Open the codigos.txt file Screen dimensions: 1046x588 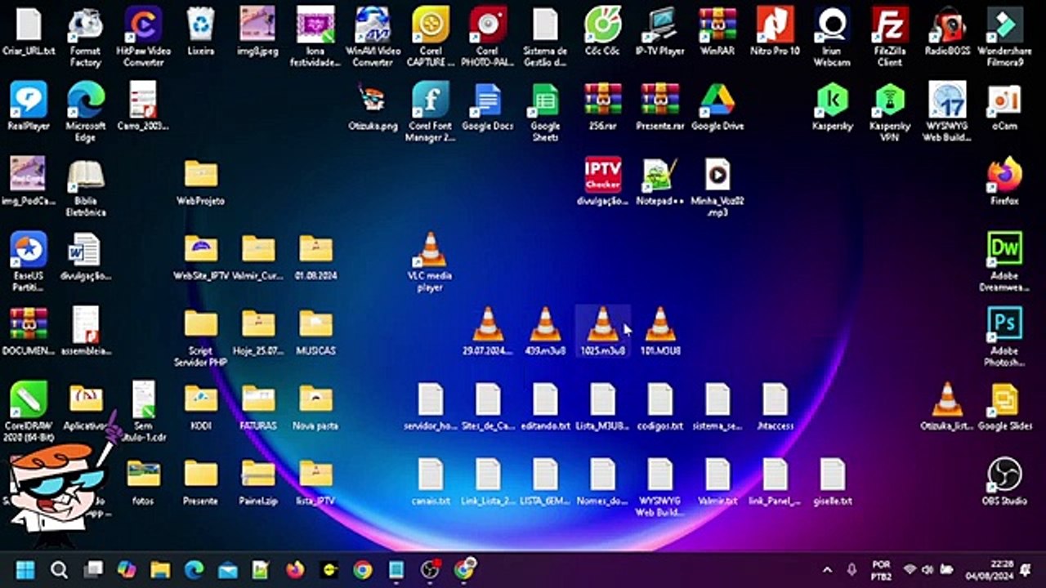pyautogui.click(x=659, y=406)
